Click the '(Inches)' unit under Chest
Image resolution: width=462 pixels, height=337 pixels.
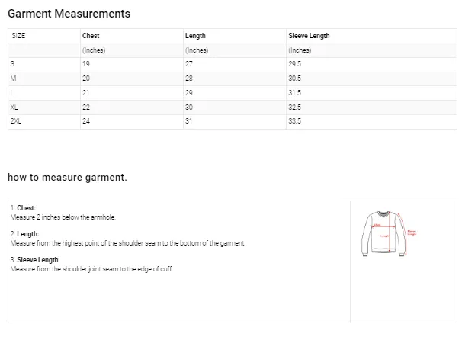[93, 50]
